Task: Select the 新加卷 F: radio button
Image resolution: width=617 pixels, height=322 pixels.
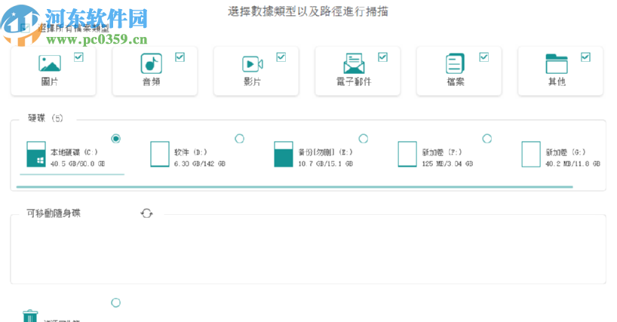Action: (487, 139)
